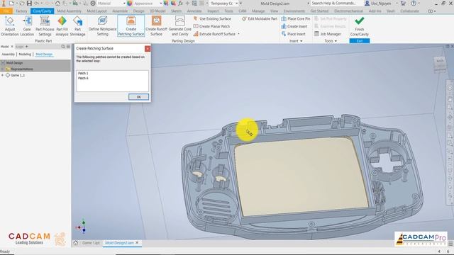The image size is (454, 255).
Task: Click the Uoc_Nguyen user account
Action: click(378, 4)
